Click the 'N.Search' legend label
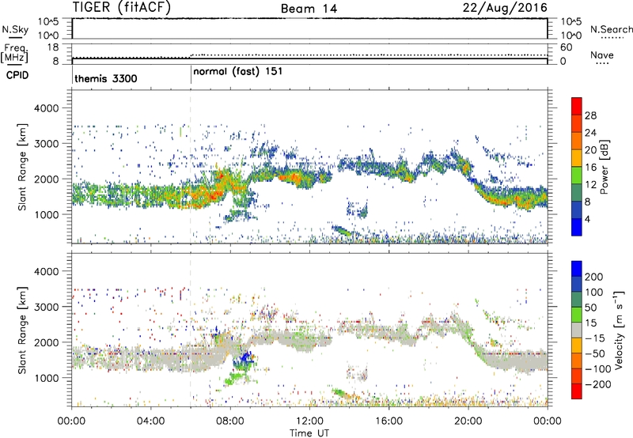Viewport: 633px width, 438px height. pyautogui.click(x=611, y=29)
